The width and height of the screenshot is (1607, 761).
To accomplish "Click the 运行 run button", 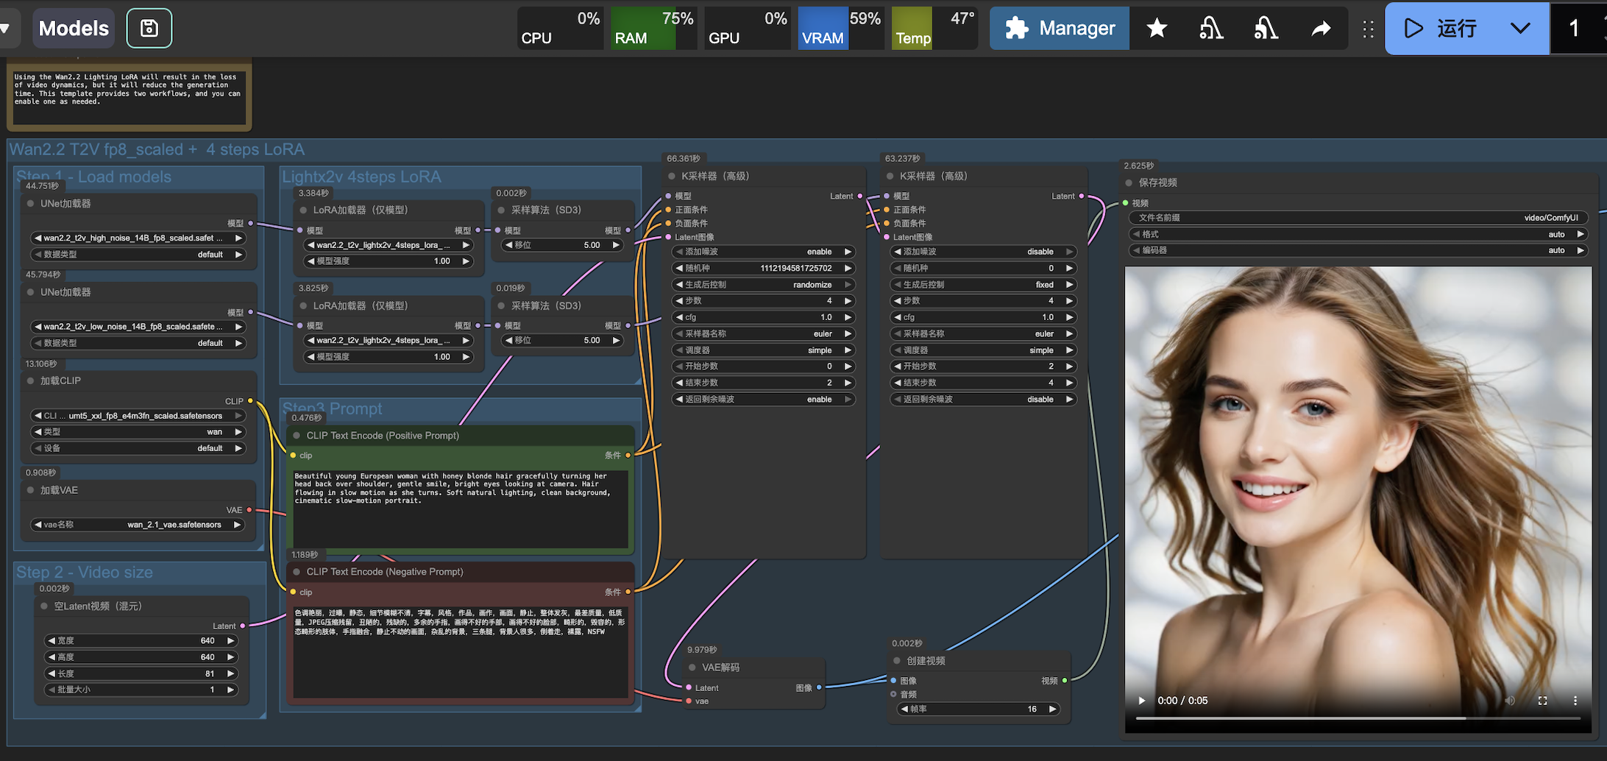I will [x=1441, y=29].
